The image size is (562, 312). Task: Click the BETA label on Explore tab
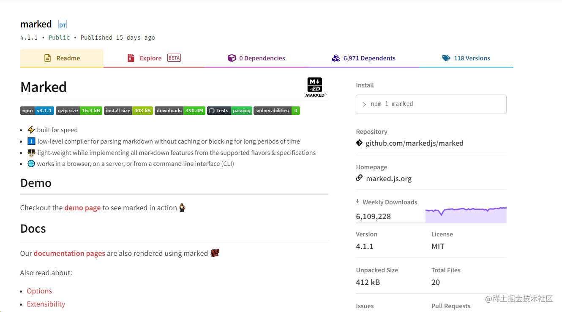[174, 58]
